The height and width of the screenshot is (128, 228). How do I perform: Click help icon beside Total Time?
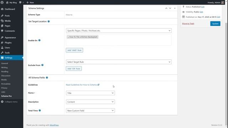click(x=40, y=111)
